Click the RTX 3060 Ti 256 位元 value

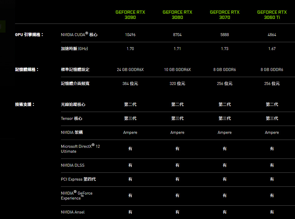pos(272,83)
